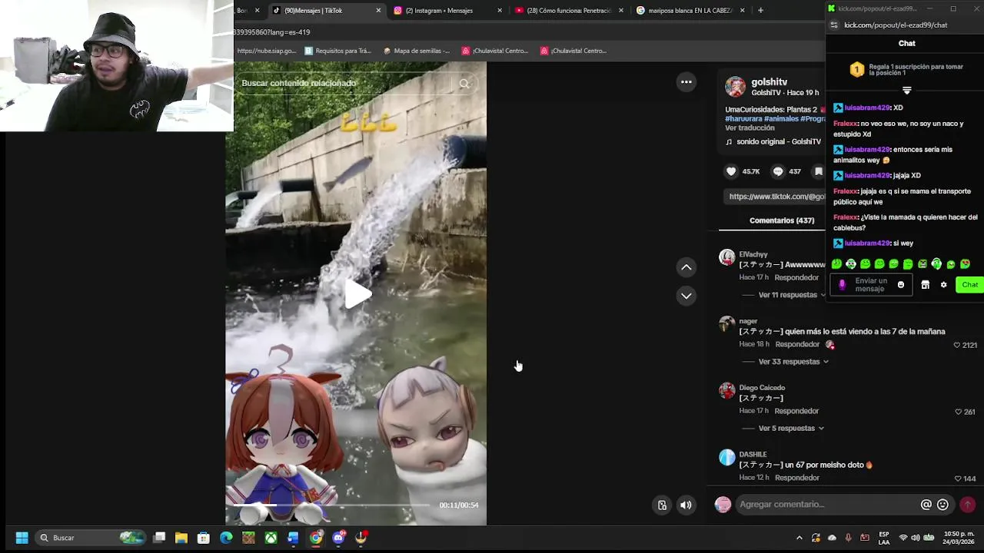The width and height of the screenshot is (984, 553).
Task: Open Mapa de semillas bookmark
Action: (416, 51)
